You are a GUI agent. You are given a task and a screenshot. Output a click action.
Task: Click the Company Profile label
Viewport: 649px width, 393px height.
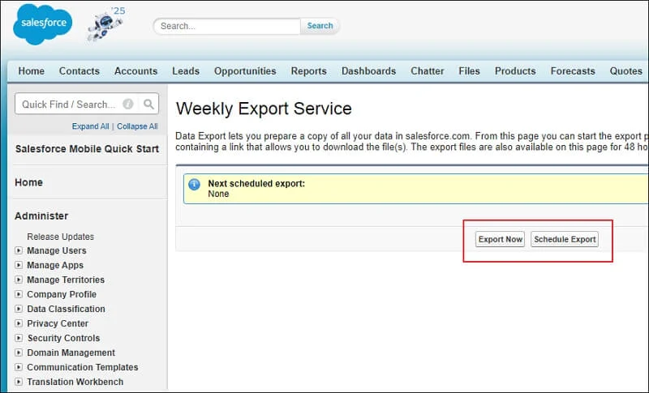click(62, 294)
